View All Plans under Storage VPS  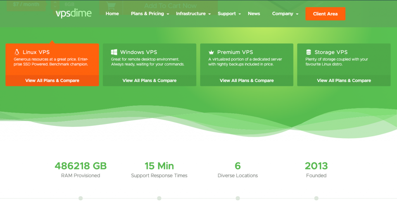tap(344, 80)
